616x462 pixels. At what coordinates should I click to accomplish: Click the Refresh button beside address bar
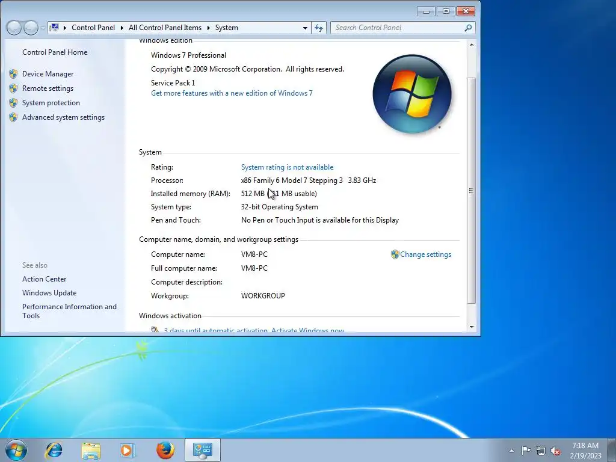tap(319, 28)
